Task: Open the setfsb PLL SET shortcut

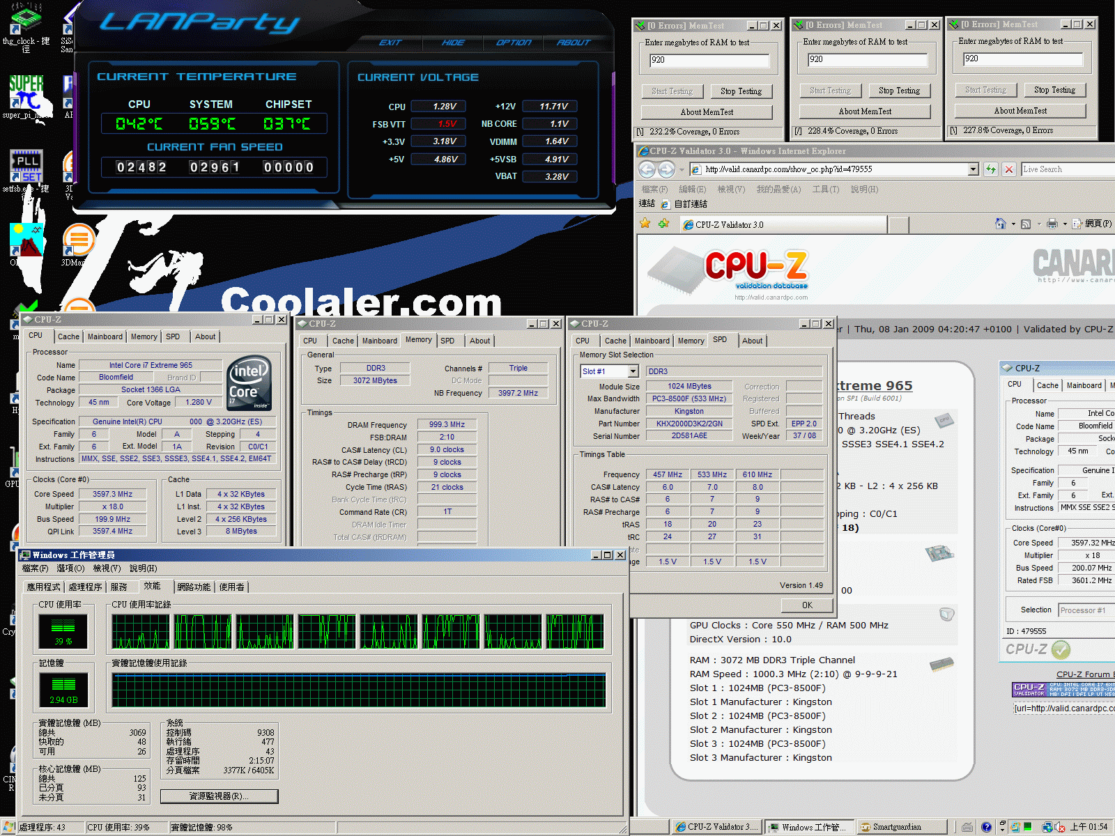Action: (x=26, y=166)
